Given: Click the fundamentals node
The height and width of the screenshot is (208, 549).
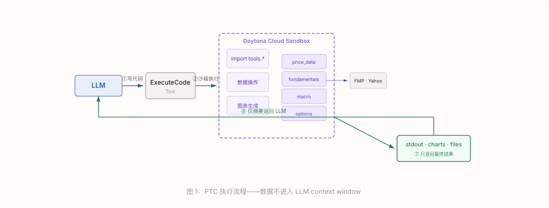Looking at the screenshot, I should [304, 79].
